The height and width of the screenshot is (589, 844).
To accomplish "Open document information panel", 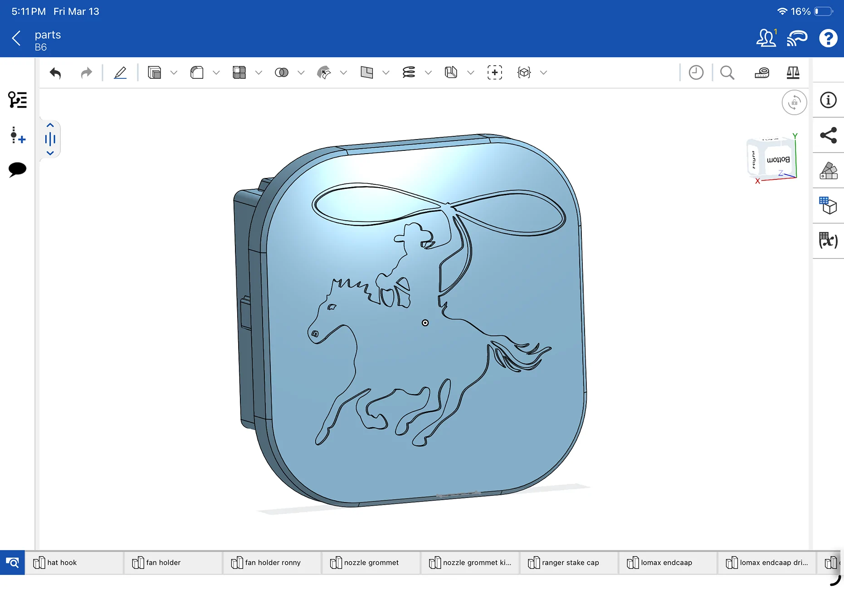I will point(828,100).
